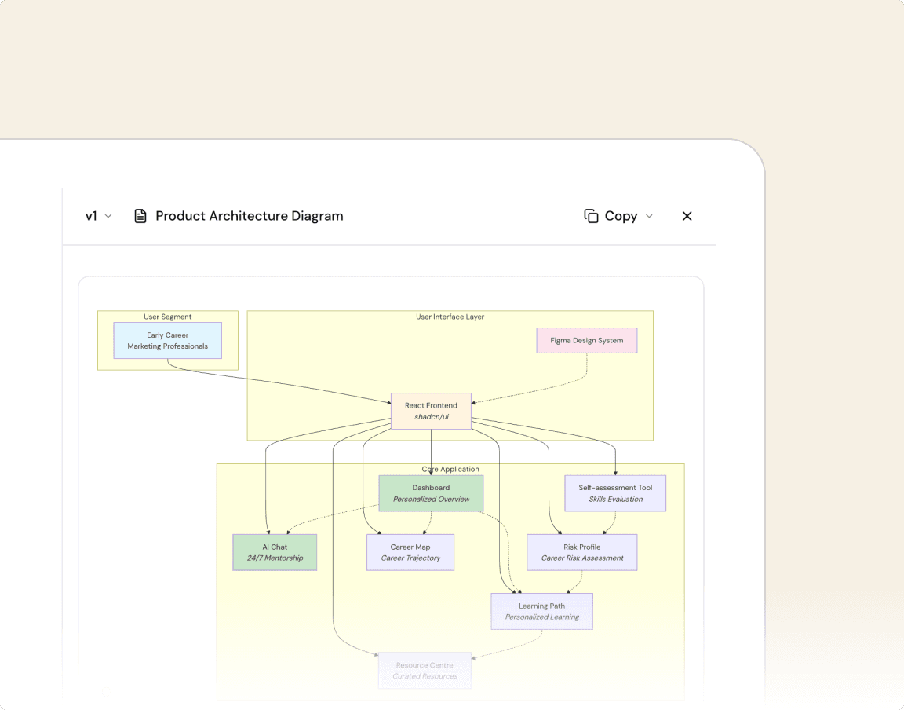Click the Product Architecture Diagram title
Image resolution: width=904 pixels, height=710 pixels.
pyautogui.click(x=249, y=216)
